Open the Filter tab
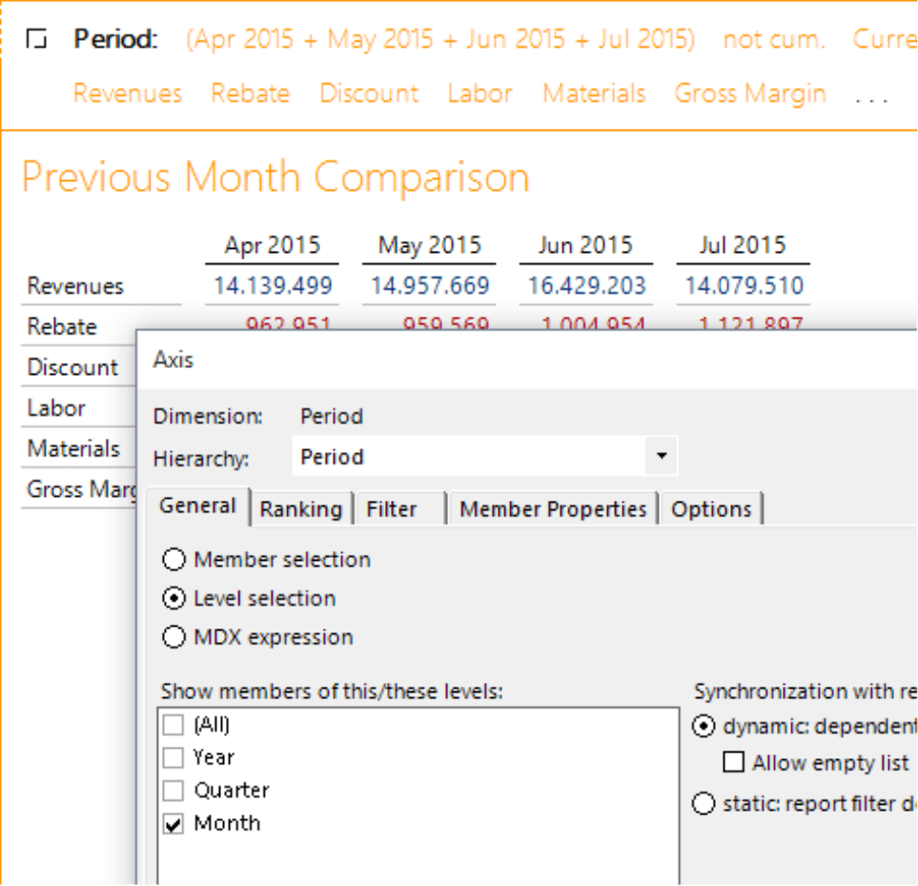Image resolution: width=918 pixels, height=886 pixels. point(392,509)
